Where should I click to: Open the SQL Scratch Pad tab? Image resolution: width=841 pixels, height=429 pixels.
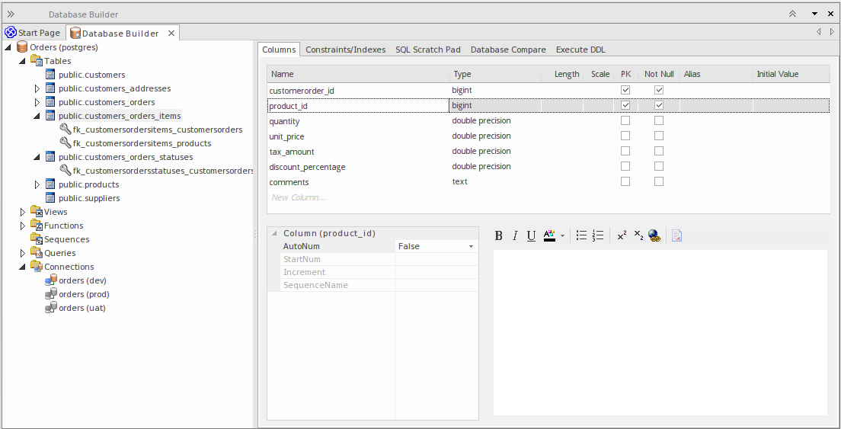click(427, 50)
